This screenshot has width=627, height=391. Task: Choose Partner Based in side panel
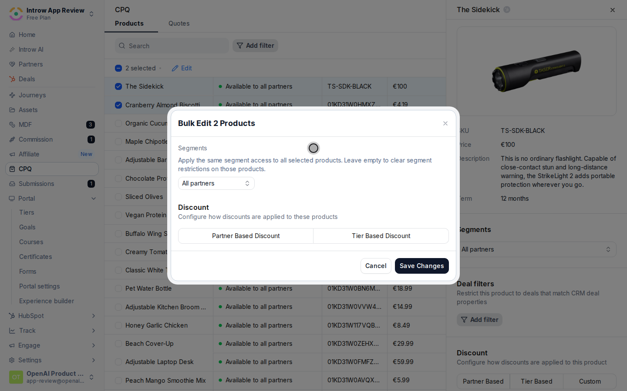click(483, 381)
